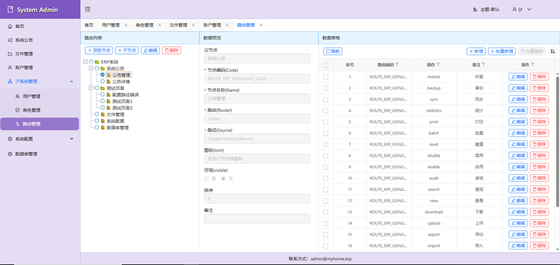The height and width of the screenshot is (265, 560).
Task: Open the column settings grid icon
Action: [552, 51]
